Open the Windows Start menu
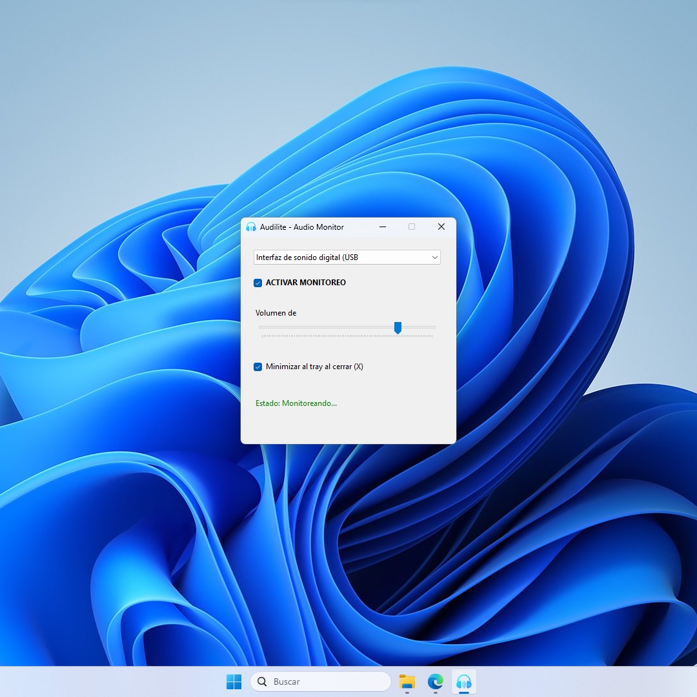 (234, 682)
